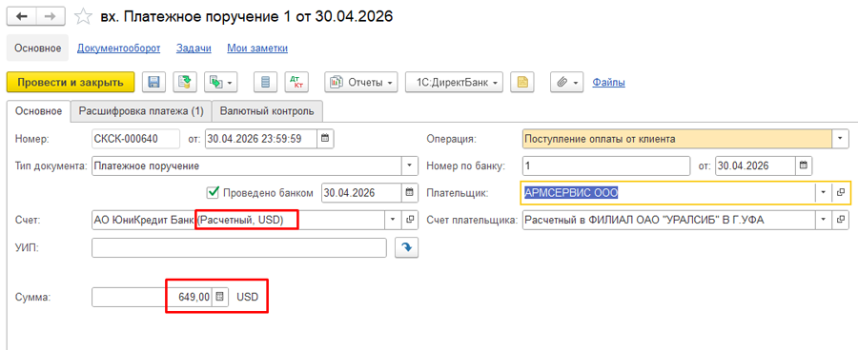Viewport: 858px width, 350px height.
Task: Open 1С:ДиректБанк dropdown
Action: 454,83
